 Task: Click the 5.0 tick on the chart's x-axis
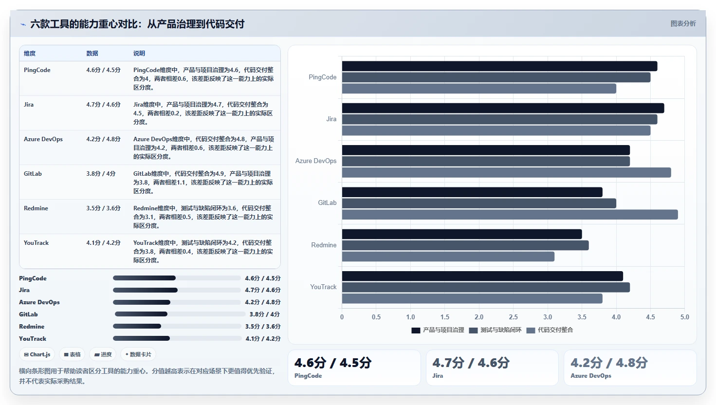point(684,317)
